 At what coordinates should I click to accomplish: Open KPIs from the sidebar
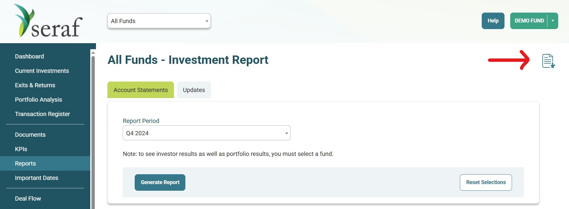pos(21,149)
